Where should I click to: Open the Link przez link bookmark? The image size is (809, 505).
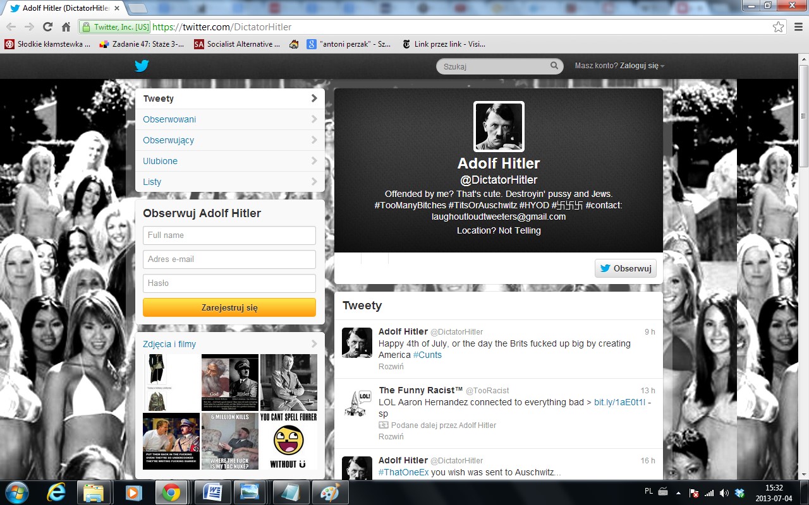click(x=444, y=44)
